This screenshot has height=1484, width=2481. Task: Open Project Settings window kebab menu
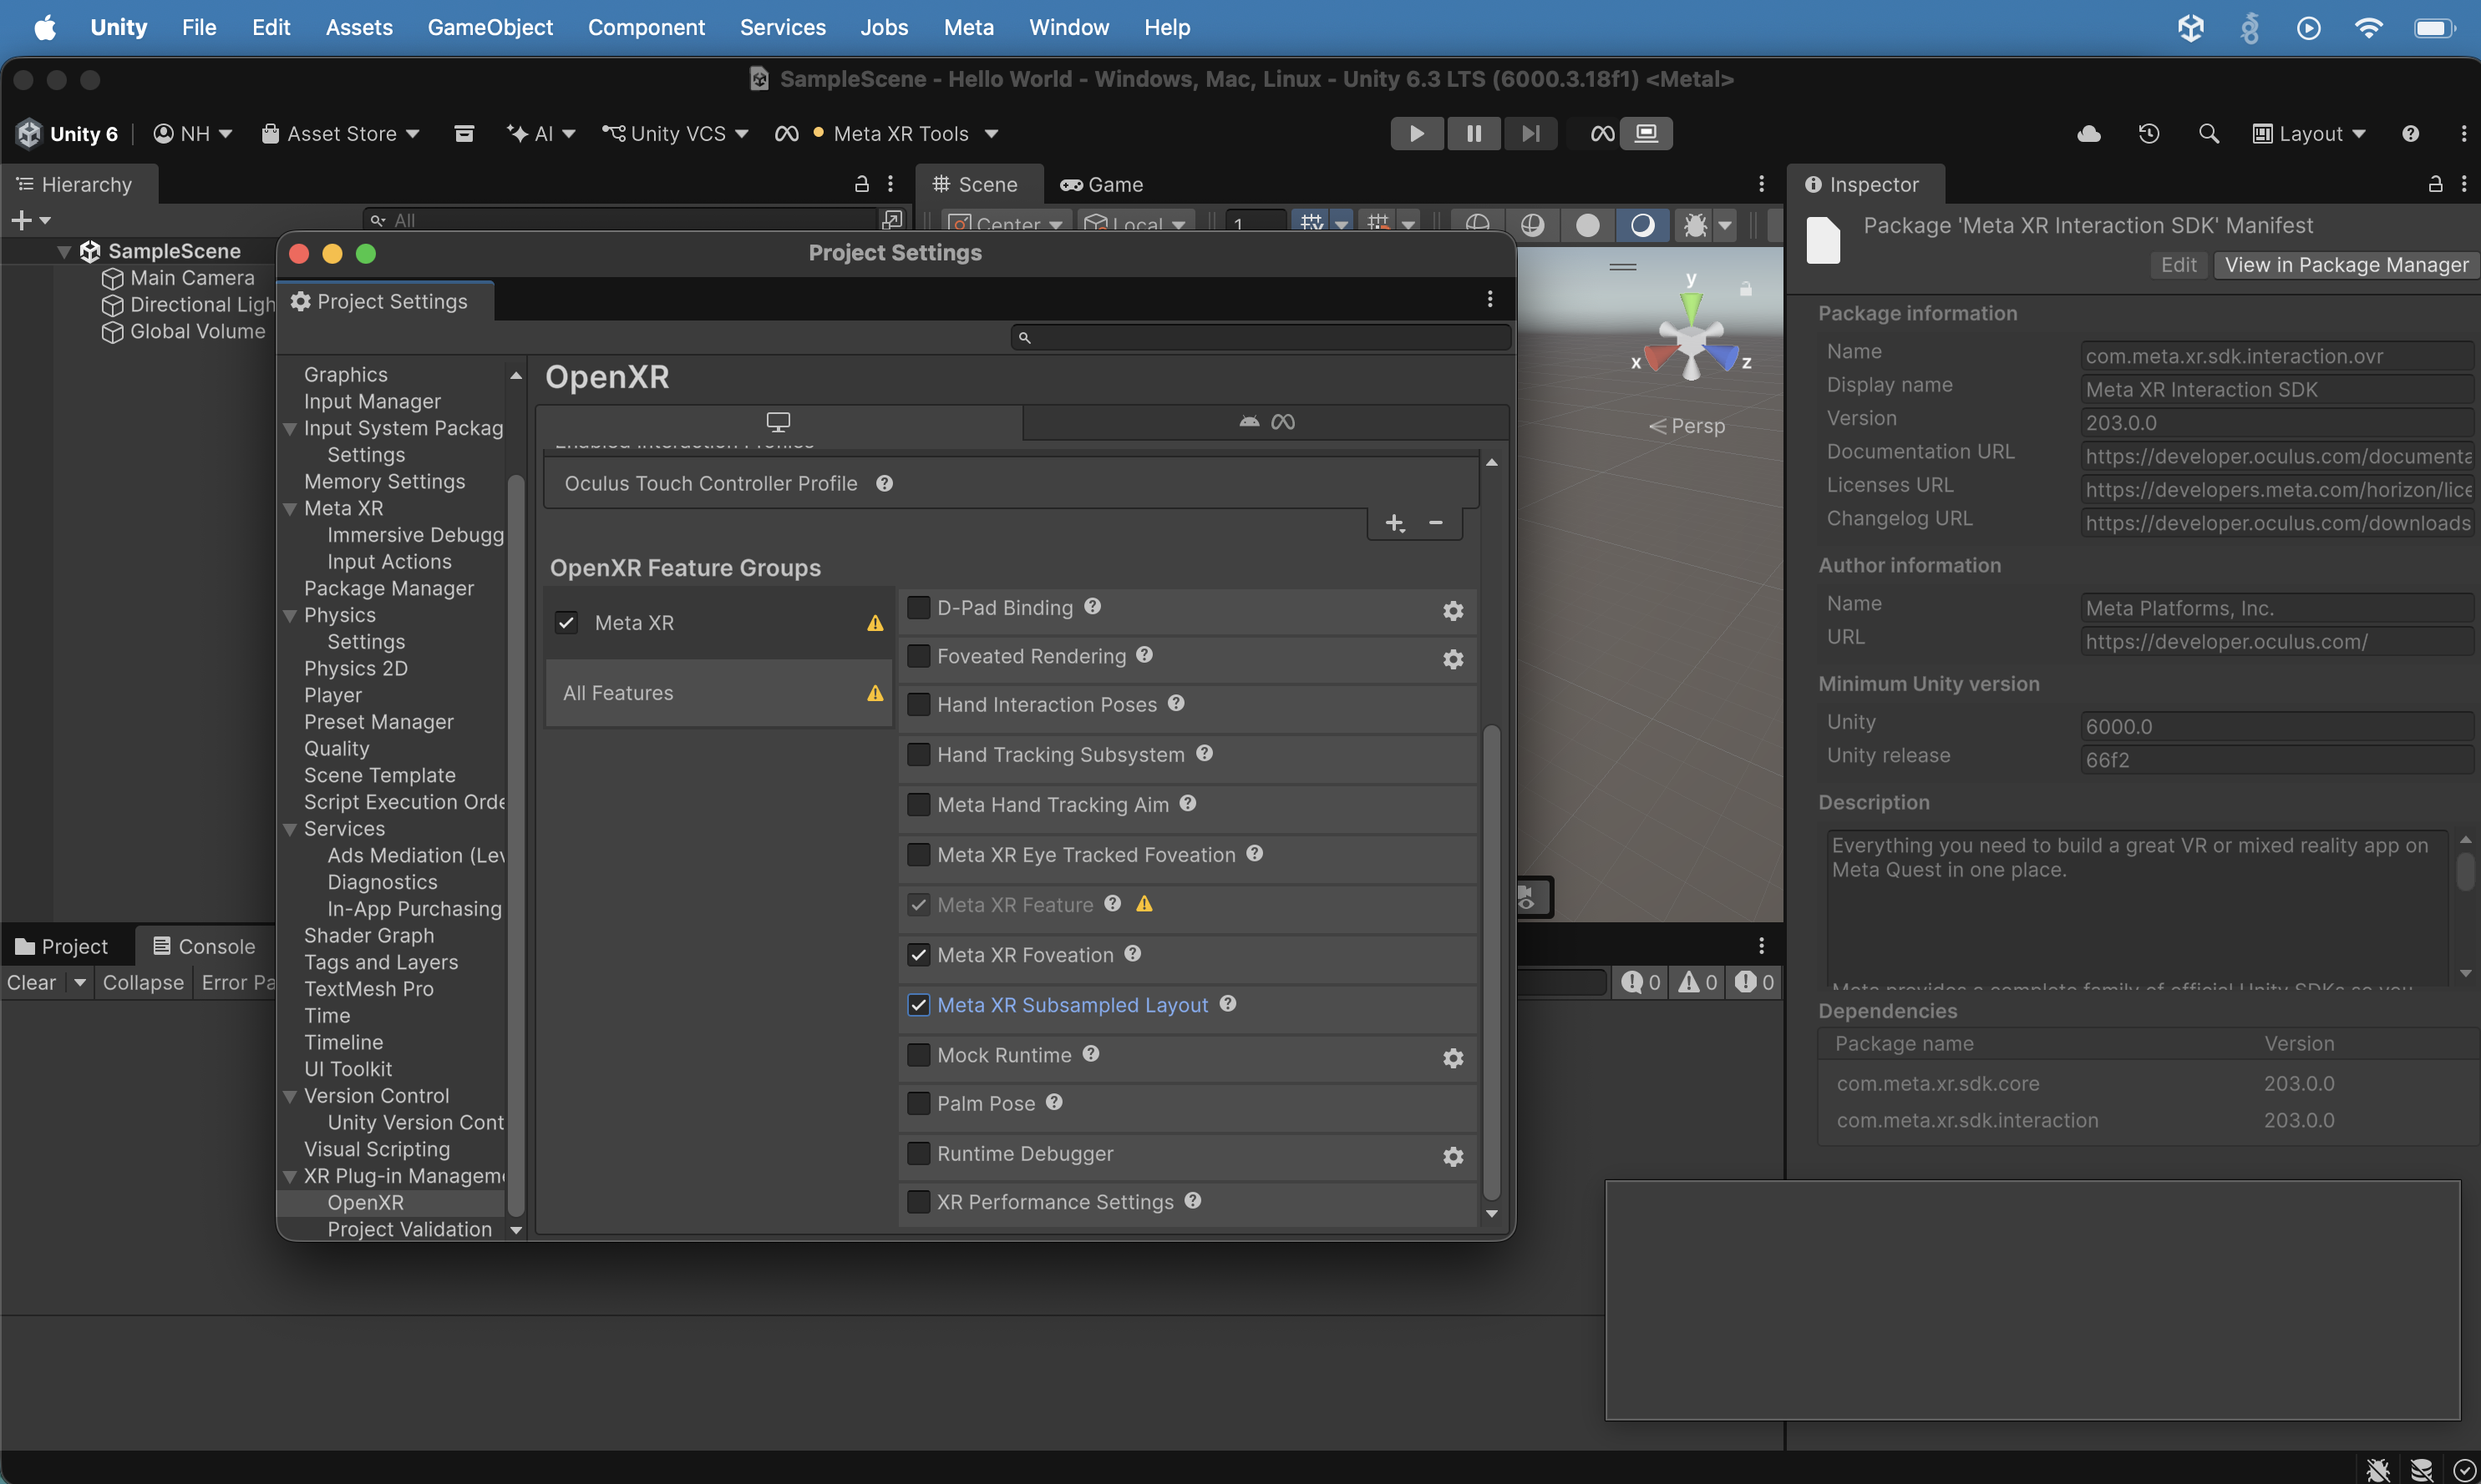[1489, 299]
